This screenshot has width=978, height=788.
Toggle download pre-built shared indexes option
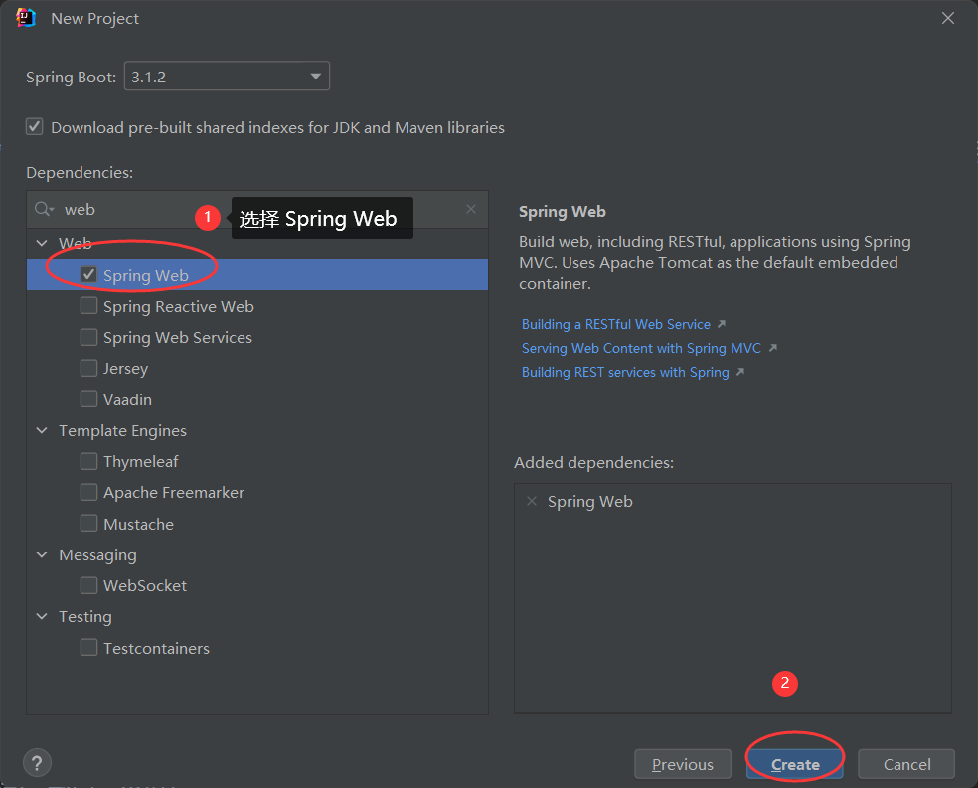(x=35, y=127)
